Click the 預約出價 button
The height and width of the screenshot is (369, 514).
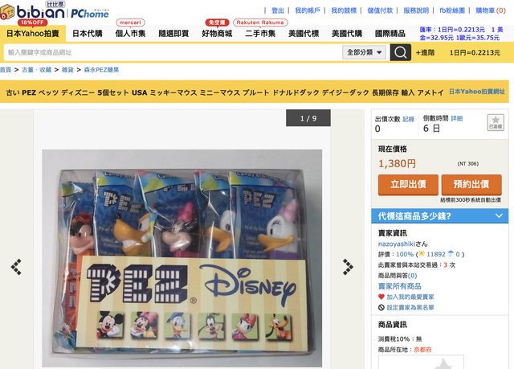(x=471, y=185)
